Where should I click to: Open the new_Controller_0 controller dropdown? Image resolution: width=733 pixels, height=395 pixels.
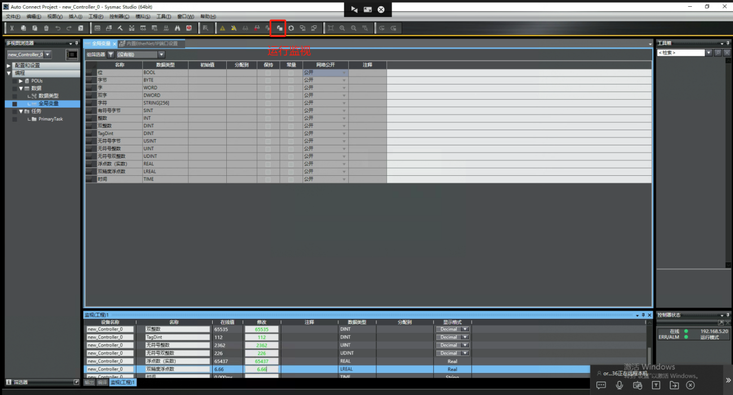tap(47, 55)
